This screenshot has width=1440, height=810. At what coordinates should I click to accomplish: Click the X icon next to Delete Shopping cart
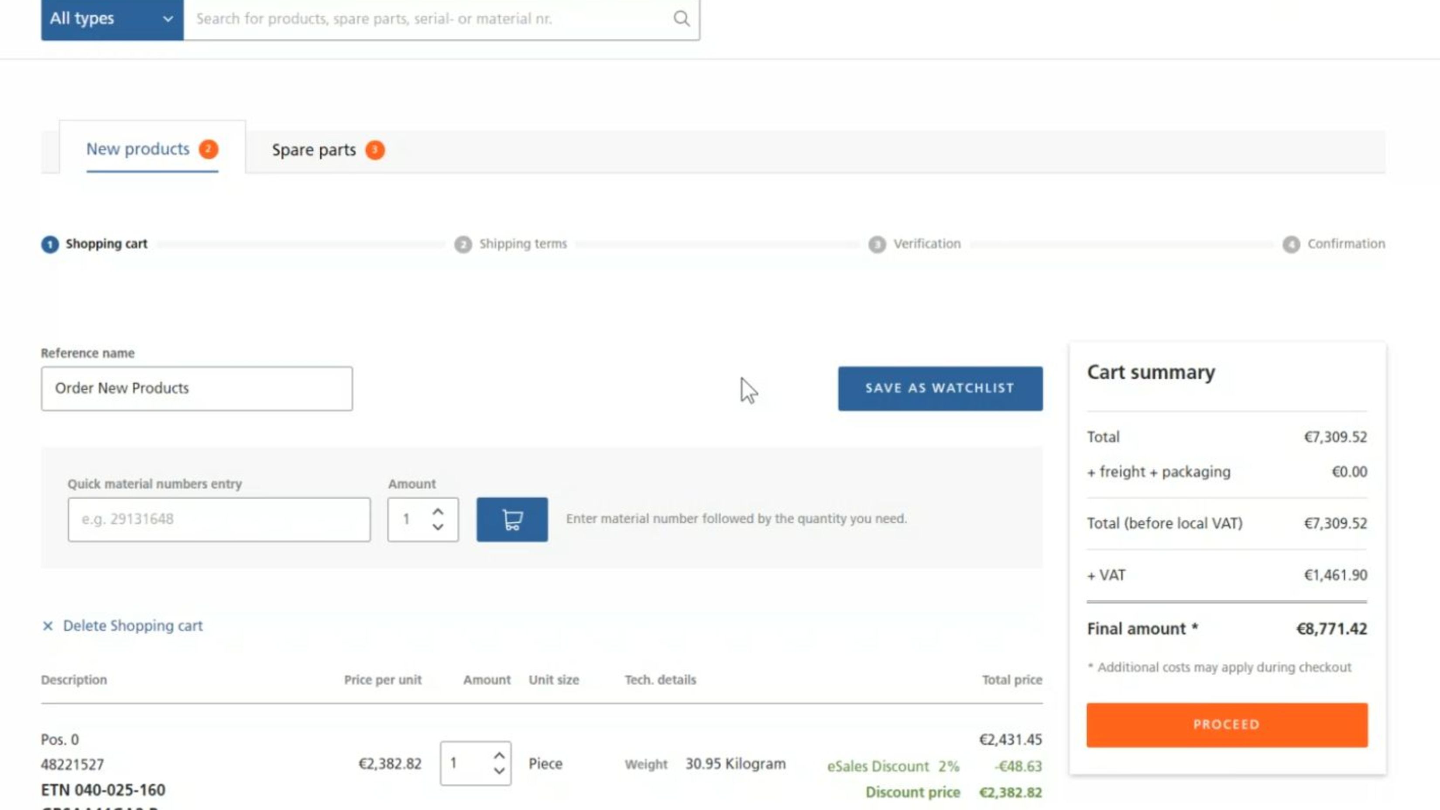pos(48,626)
